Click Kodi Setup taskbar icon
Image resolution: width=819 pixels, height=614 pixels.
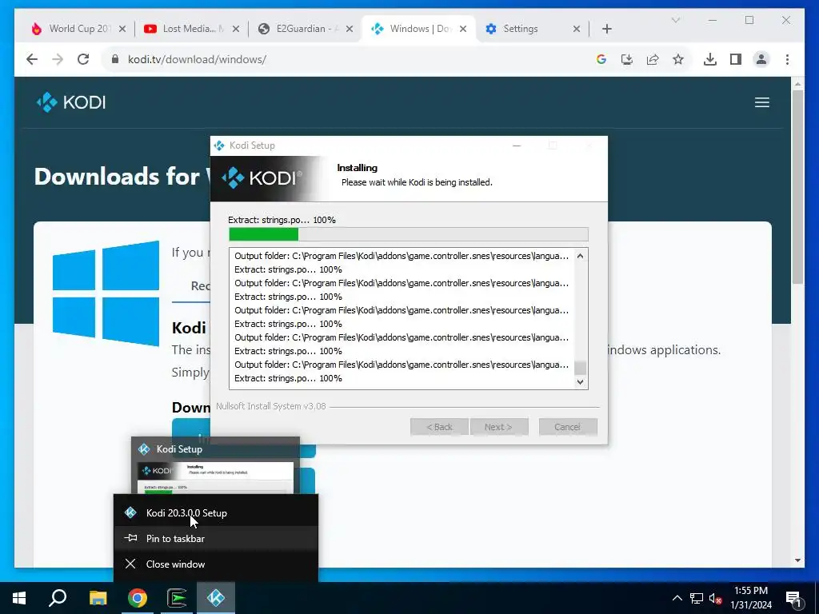coord(216,598)
